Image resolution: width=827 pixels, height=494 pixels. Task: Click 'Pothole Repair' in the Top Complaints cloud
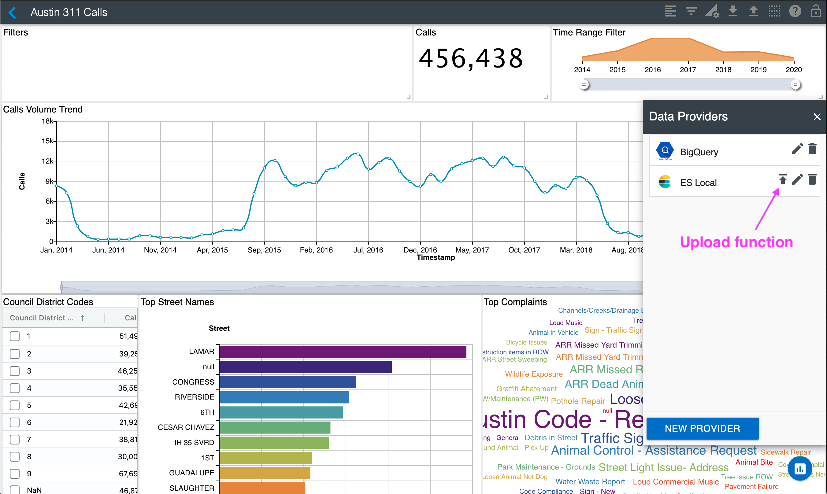pyautogui.click(x=578, y=401)
